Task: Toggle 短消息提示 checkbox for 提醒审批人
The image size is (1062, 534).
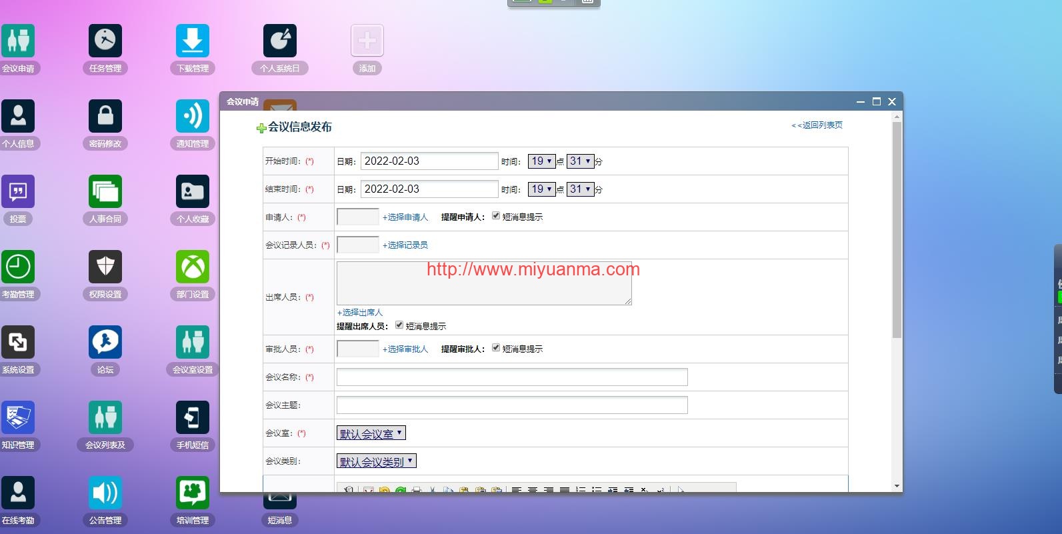Action: [x=496, y=348]
